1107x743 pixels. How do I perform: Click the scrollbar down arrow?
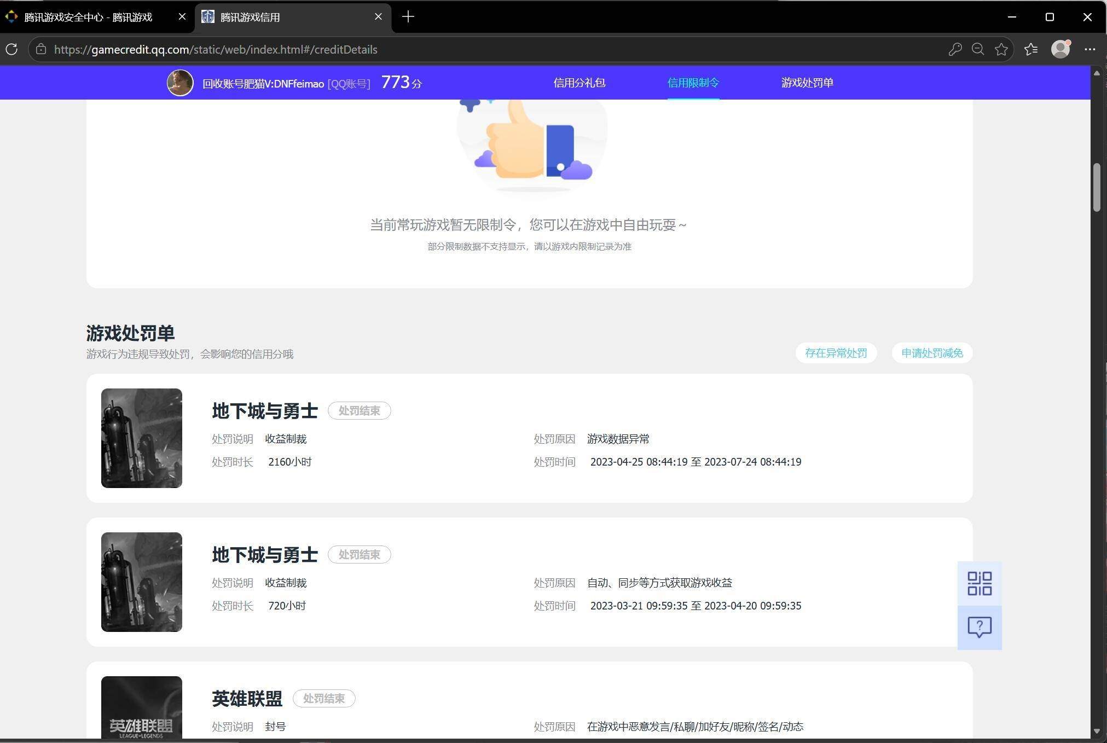1097,731
